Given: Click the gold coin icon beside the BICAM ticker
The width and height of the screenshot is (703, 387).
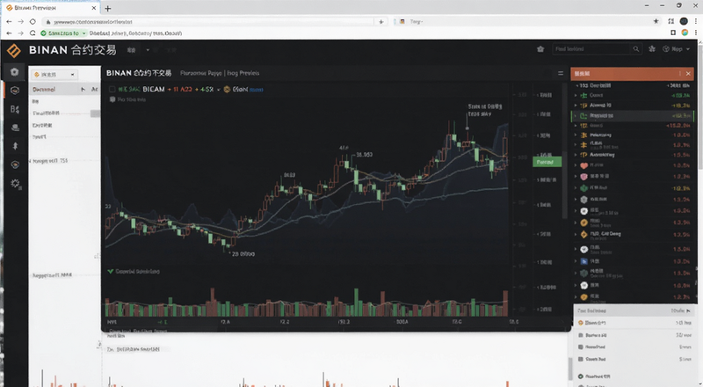Looking at the screenshot, I should point(227,90).
